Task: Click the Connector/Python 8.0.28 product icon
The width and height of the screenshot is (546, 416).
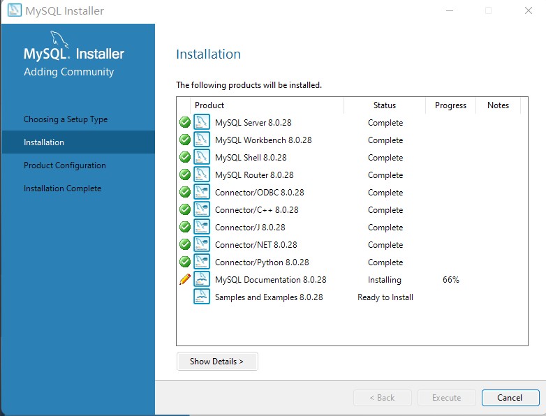Action: tap(202, 262)
